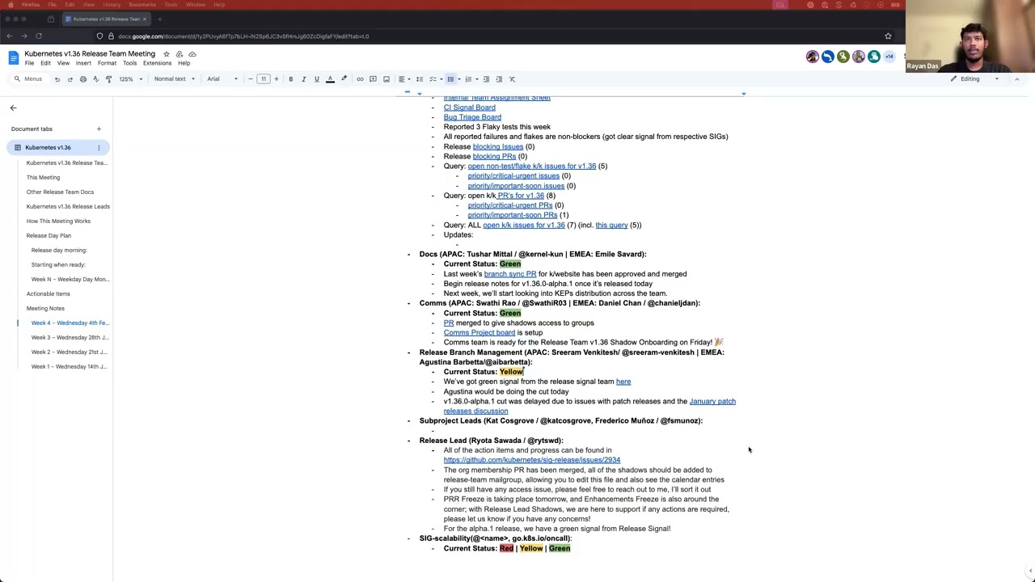This screenshot has height=582, width=1035.
Task: Jump to Meeting Notes outline heading
Action: coord(45,308)
